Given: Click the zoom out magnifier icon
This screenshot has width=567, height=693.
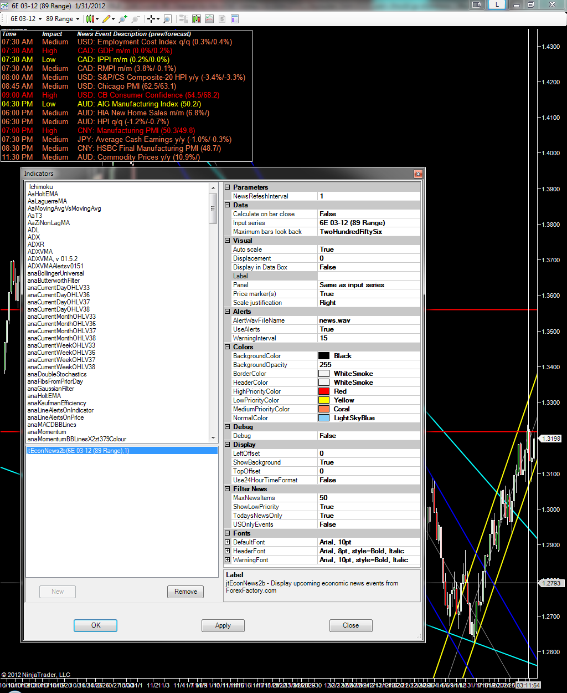Looking at the screenshot, I should pyautogui.click(x=136, y=19).
